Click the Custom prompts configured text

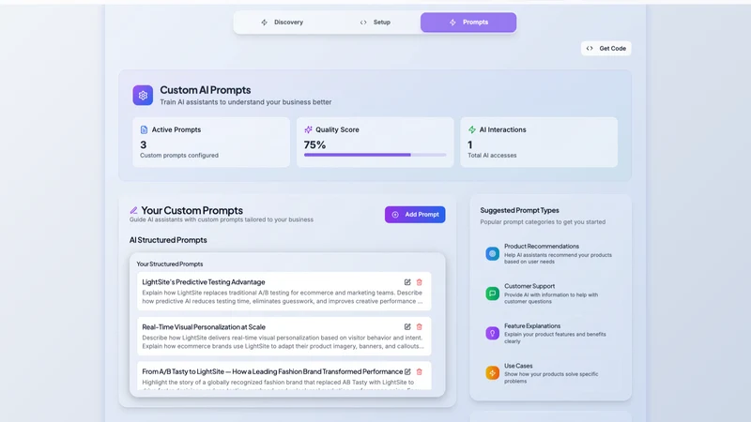179,156
